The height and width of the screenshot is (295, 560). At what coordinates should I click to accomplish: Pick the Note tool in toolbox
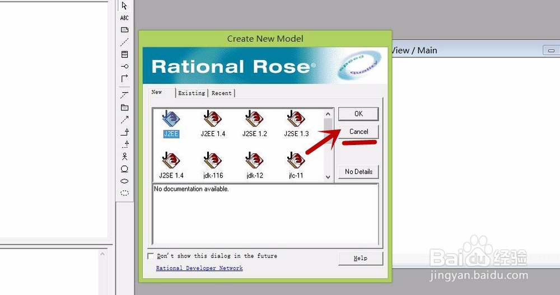click(x=124, y=30)
